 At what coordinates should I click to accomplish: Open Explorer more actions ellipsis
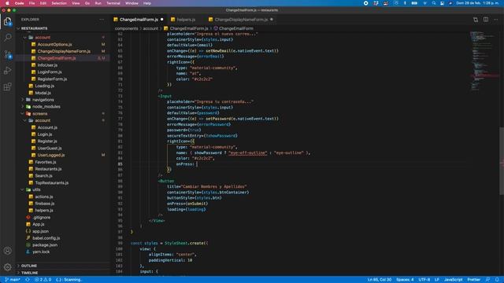point(102,20)
